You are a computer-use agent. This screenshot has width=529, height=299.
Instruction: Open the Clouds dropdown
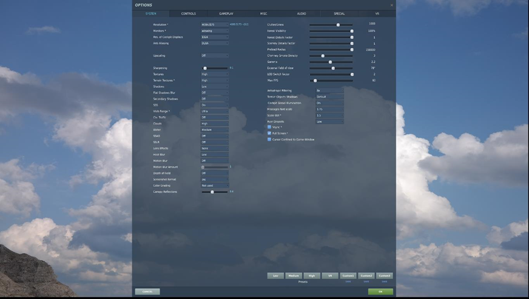click(x=215, y=124)
